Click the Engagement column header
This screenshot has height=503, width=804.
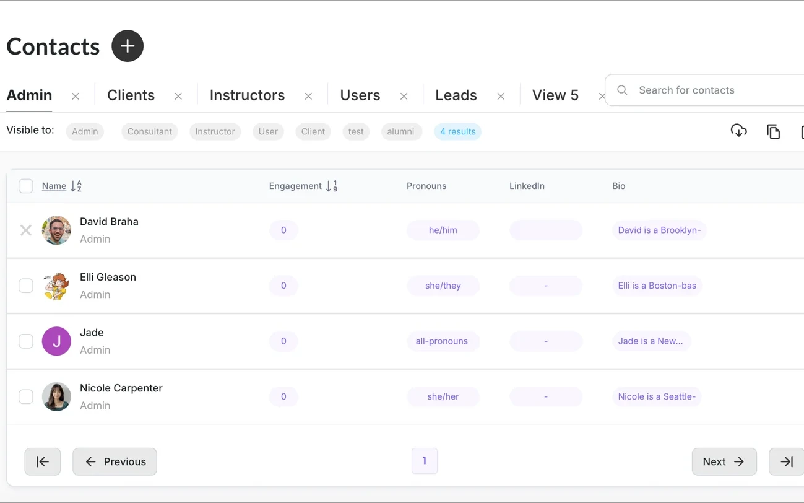295,186
